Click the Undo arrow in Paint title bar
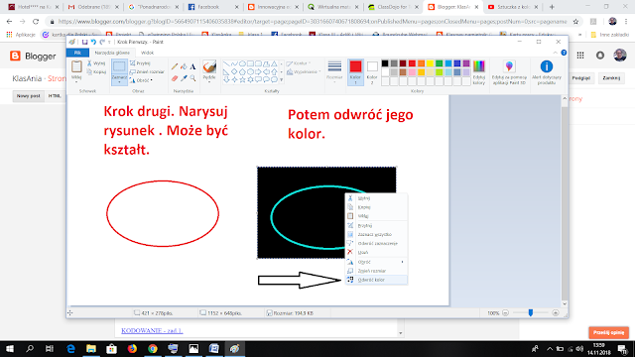This screenshot has height=357, width=635. click(x=93, y=42)
